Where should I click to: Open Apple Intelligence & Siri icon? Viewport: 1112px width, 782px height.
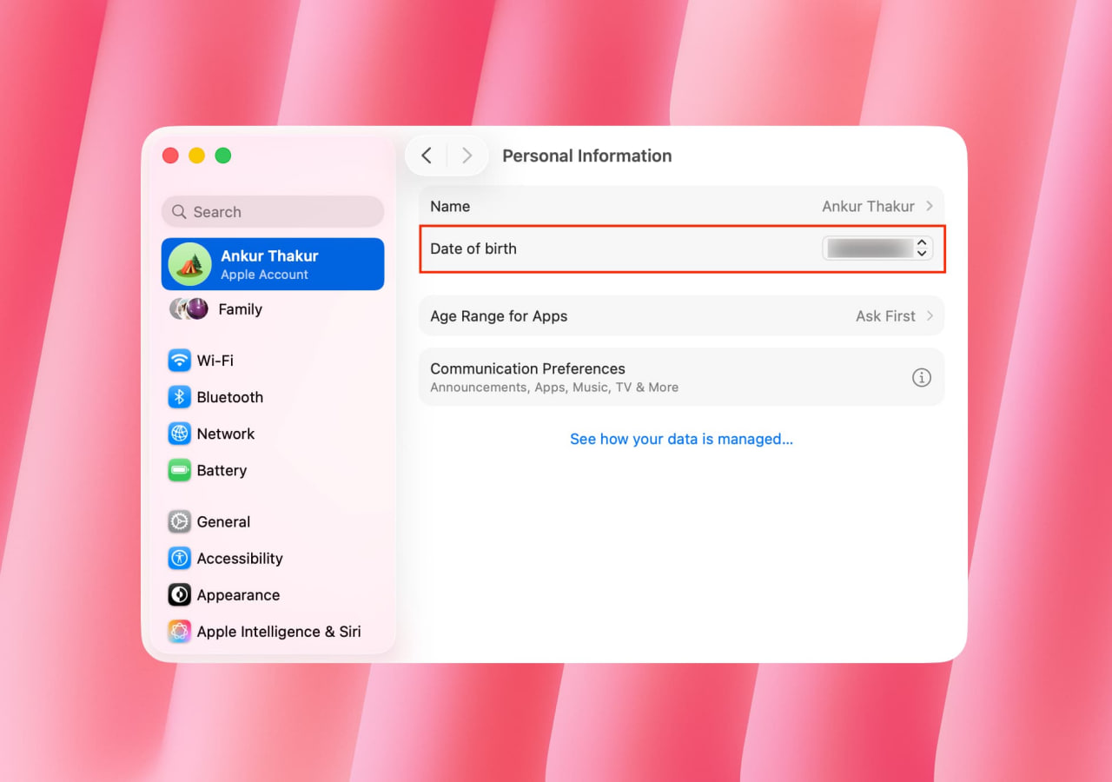[179, 632]
